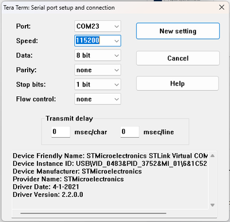Click the Flow control: label
This screenshot has width=230, height=222.
[36, 99]
